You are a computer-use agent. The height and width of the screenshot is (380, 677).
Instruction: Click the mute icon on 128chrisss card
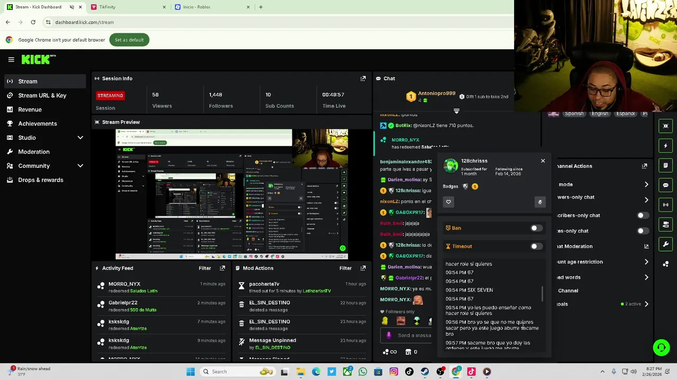(x=540, y=202)
